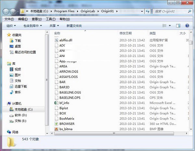Open the 文件(F) menu
195x151 pixels.
click(x=9, y=19)
